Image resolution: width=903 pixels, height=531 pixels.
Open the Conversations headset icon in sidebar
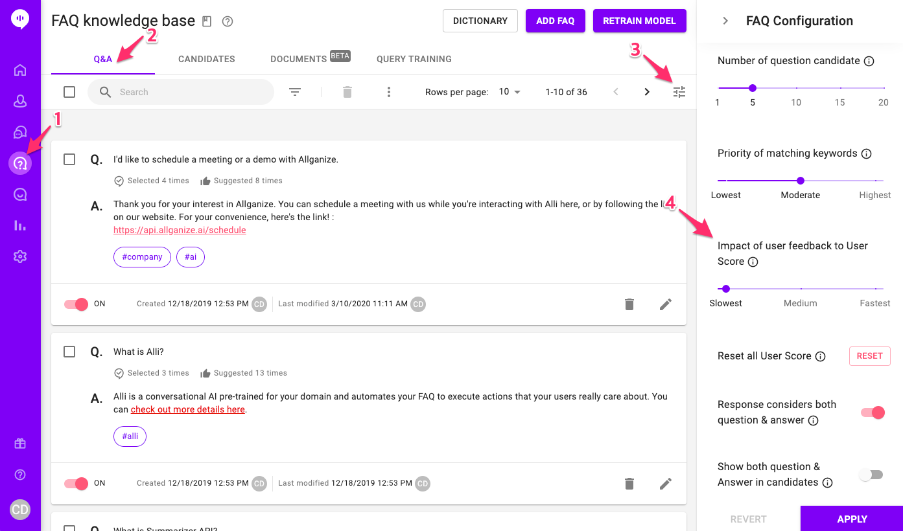[20, 132]
